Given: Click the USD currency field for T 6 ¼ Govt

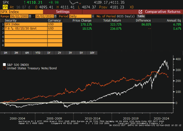Looking at the screenshot, I should [55, 29].
